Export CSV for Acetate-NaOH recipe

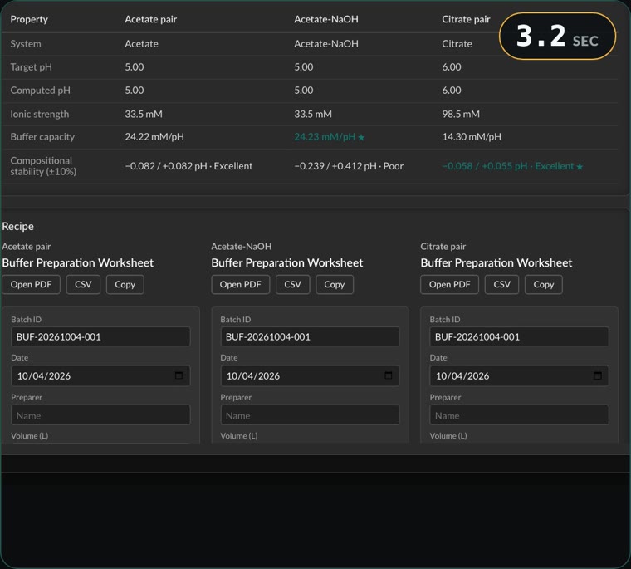coord(292,284)
